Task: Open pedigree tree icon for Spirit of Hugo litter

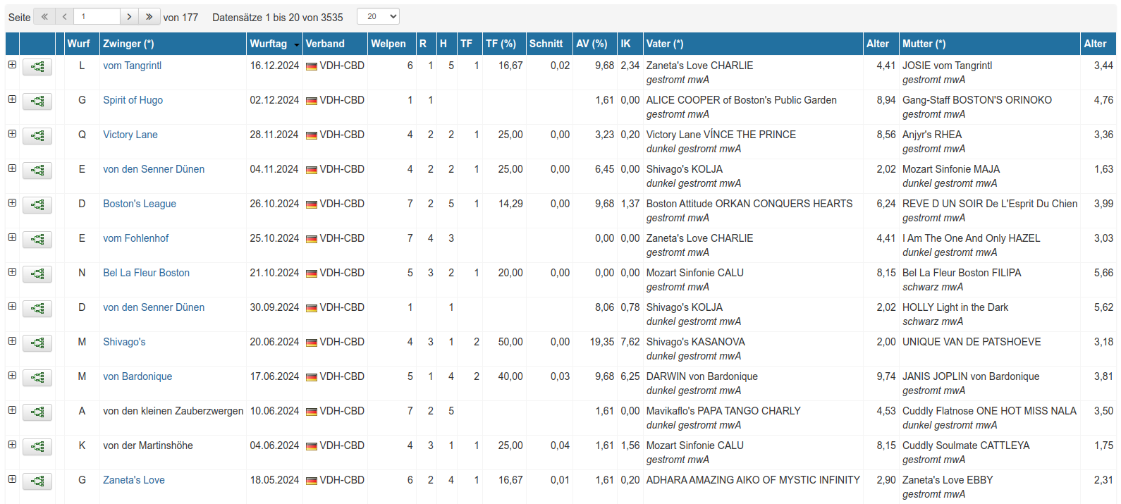Action: point(37,102)
